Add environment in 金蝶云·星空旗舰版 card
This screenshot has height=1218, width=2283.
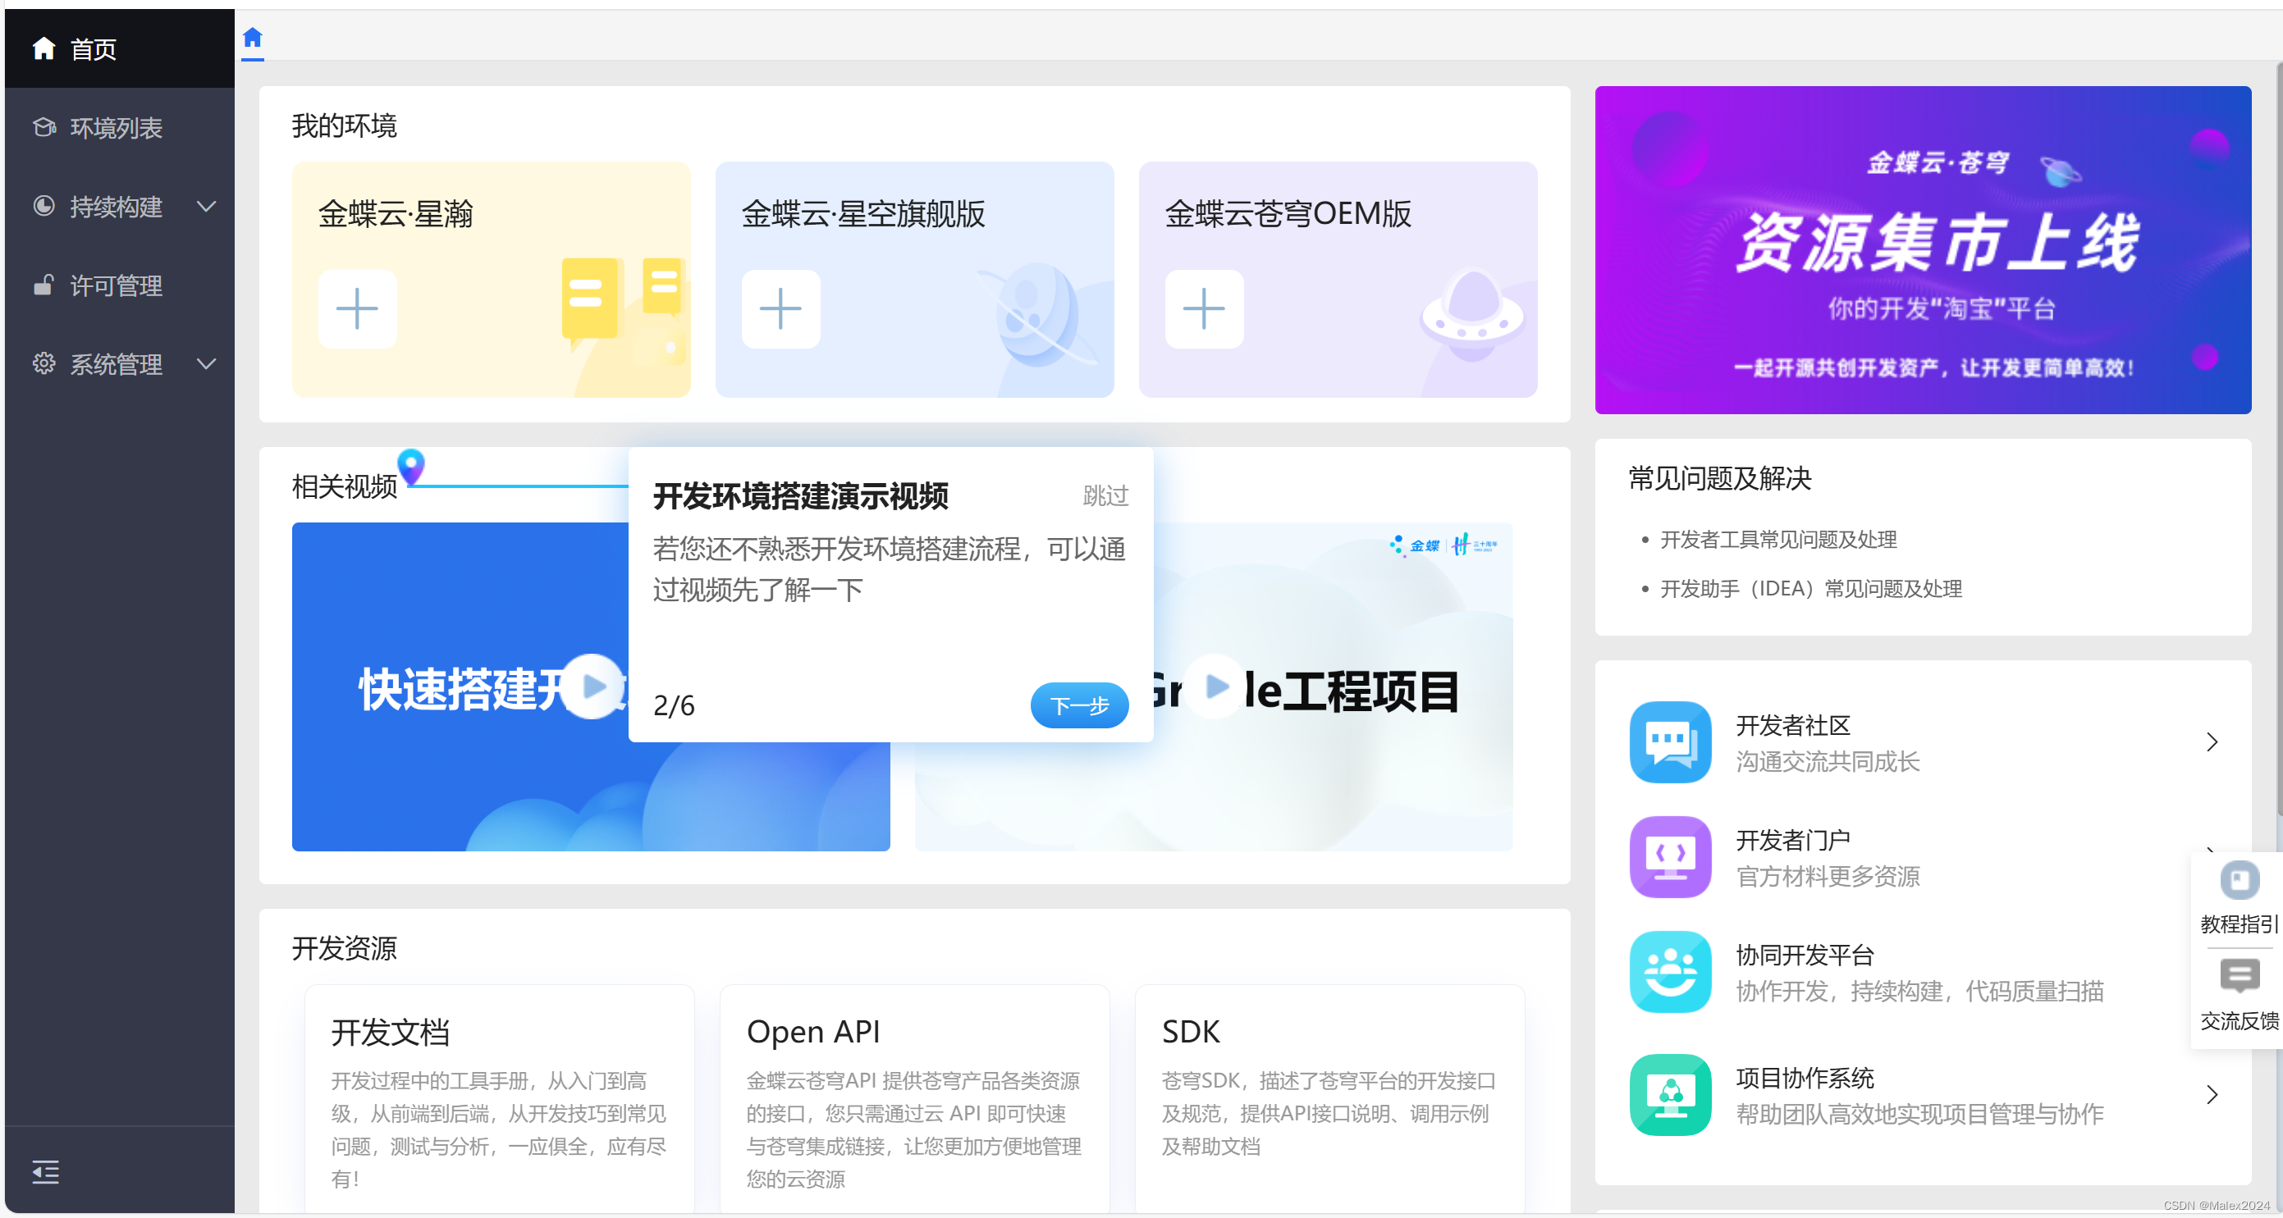tap(780, 308)
